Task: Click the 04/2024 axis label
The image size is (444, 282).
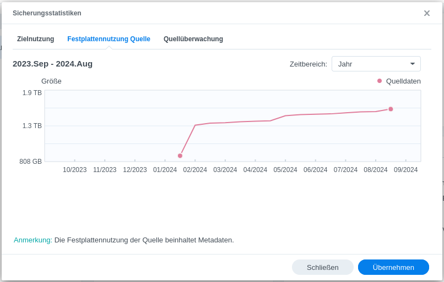Action: pos(255,169)
